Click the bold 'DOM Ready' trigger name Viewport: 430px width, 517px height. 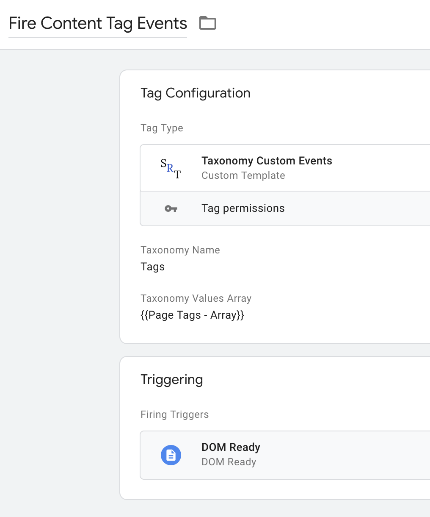pos(231,447)
